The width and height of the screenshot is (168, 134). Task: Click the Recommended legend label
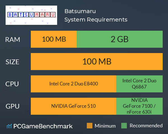pyautogui.click(x=146, y=126)
